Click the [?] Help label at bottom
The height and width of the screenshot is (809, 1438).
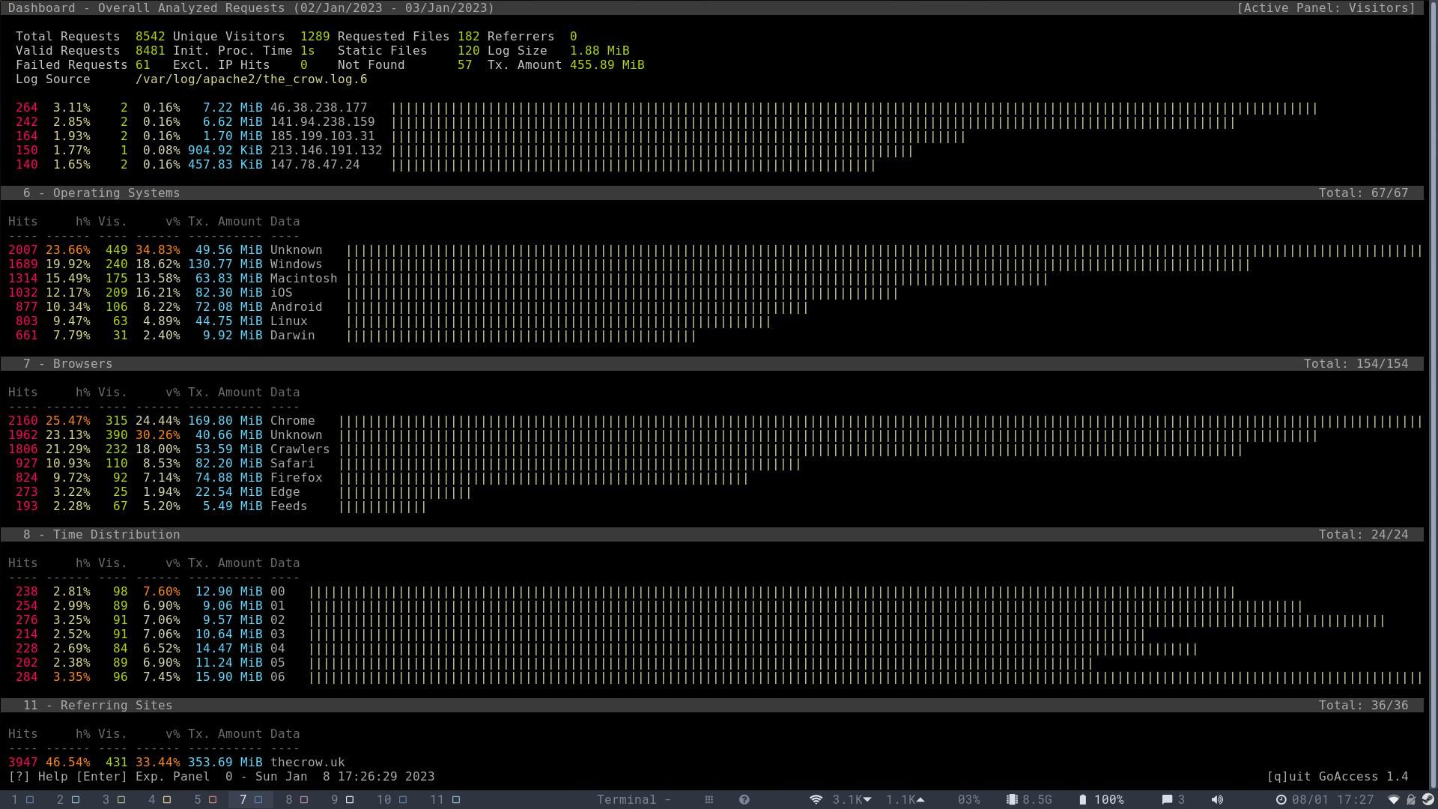click(x=37, y=777)
